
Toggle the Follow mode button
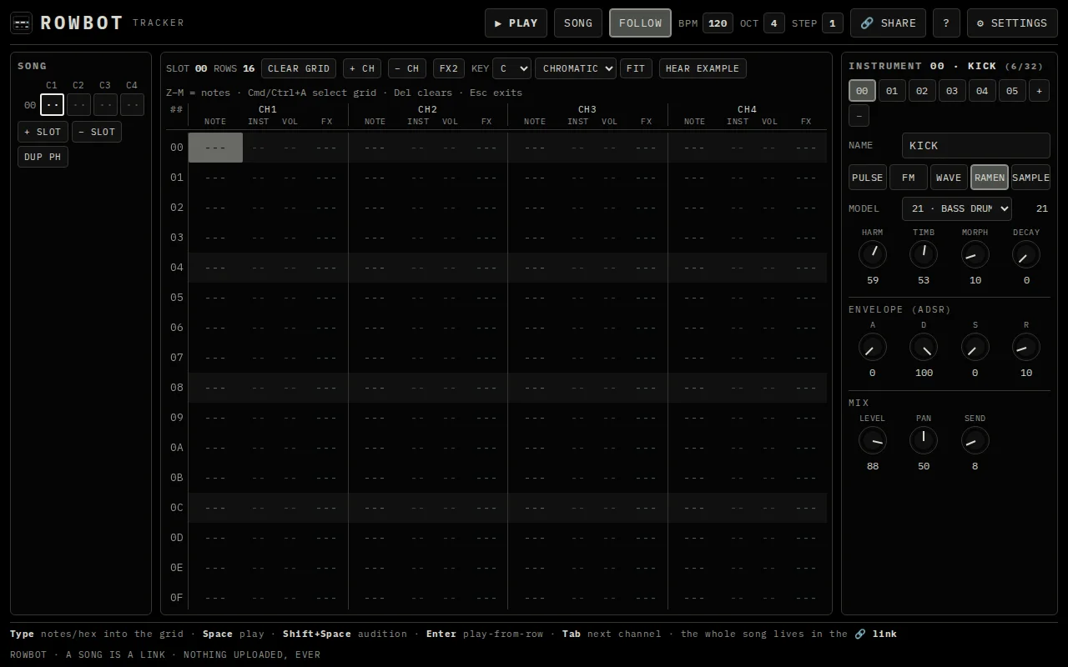tap(641, 23)
